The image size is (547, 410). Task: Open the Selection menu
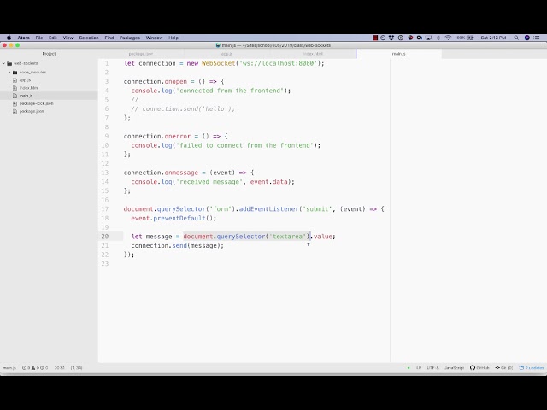pos(89,38)
